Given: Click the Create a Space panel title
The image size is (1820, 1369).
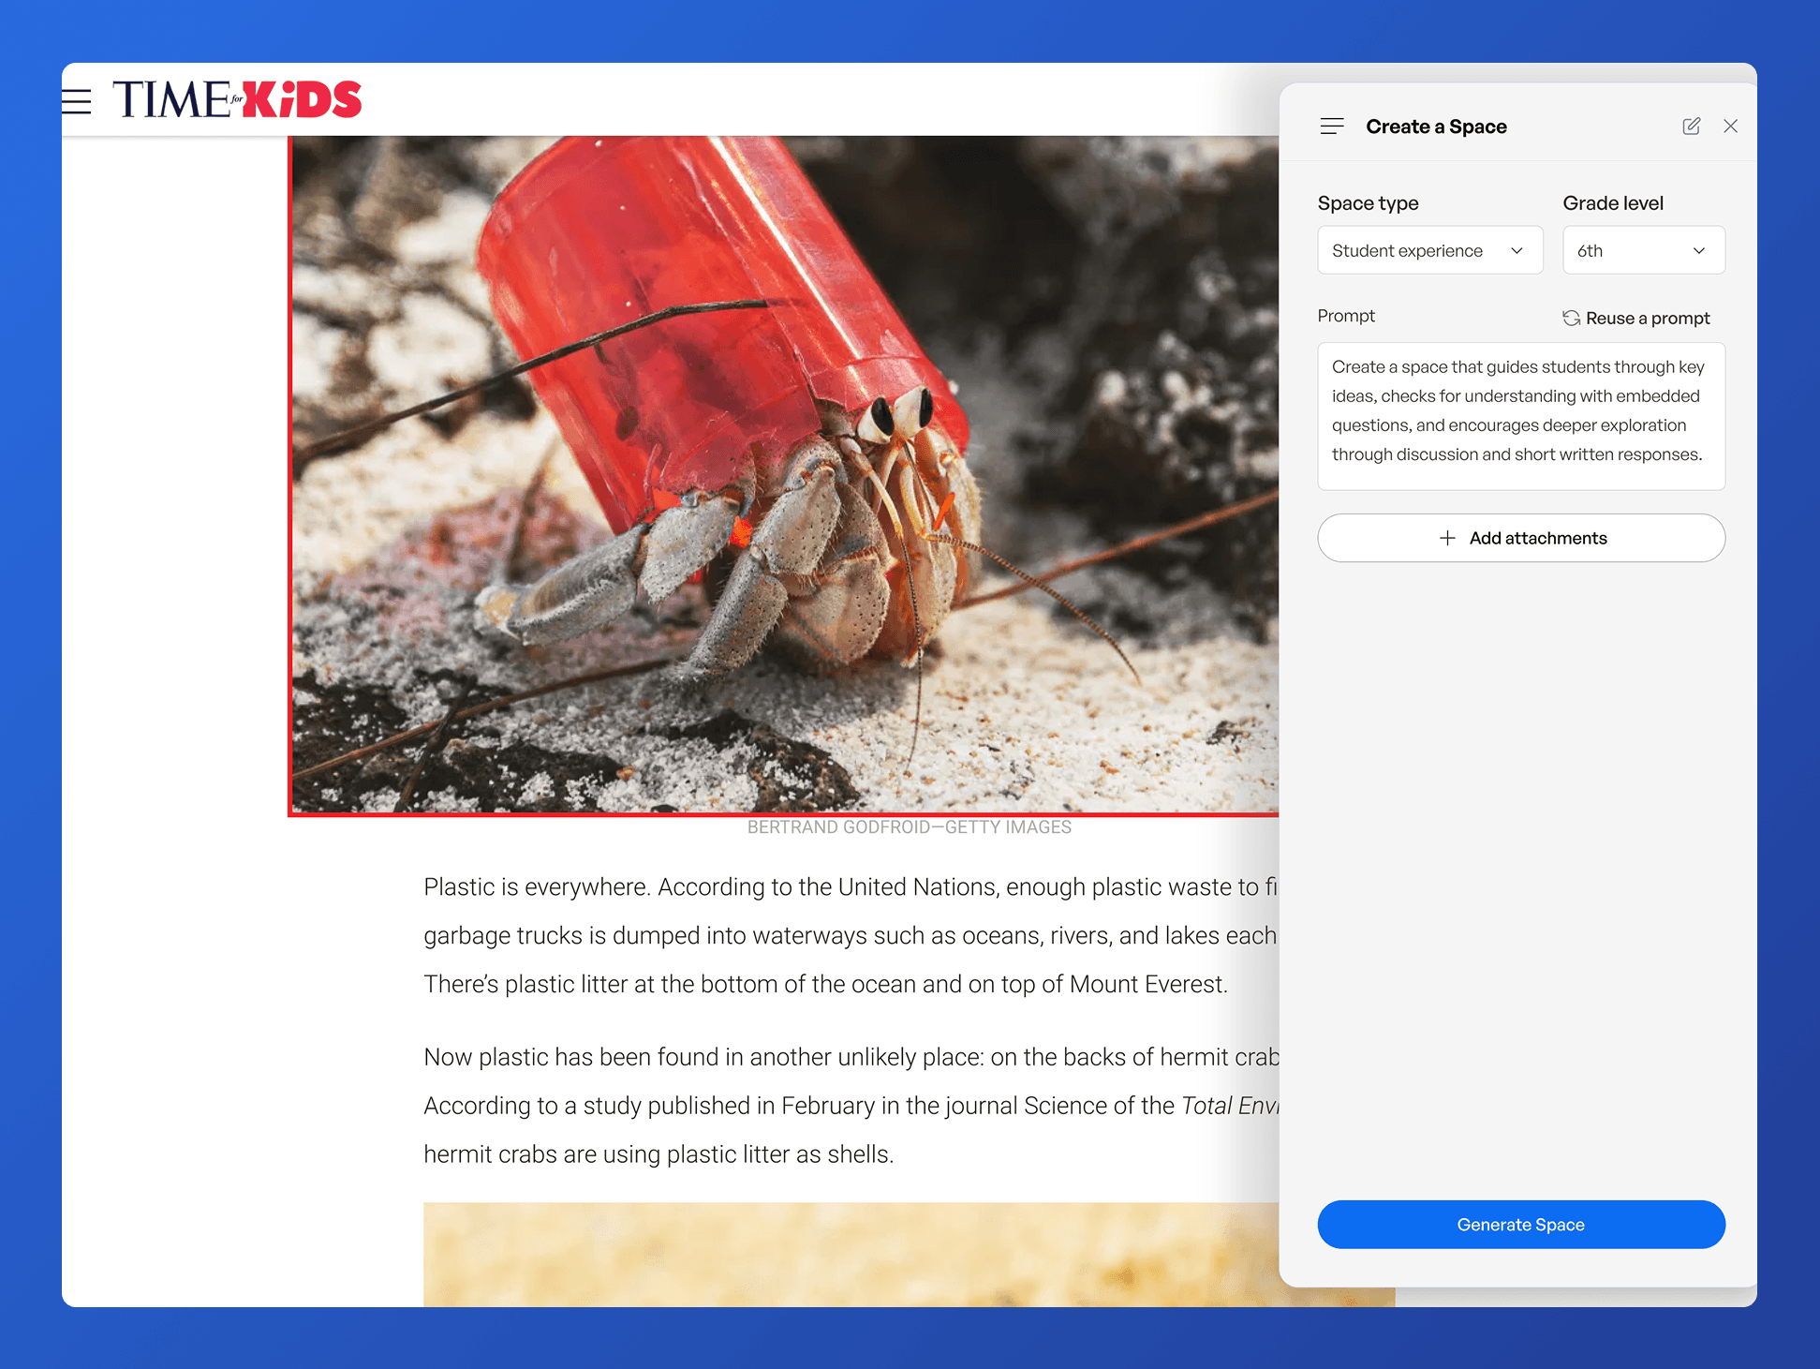Looking at the screenshot, I should click(x=1436, y=126).
